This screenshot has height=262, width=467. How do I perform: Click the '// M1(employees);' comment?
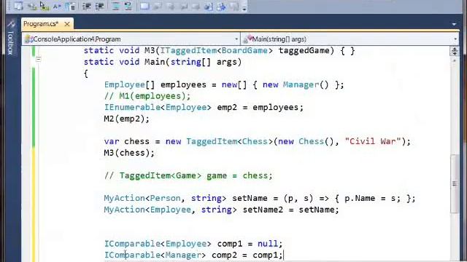(x=147, y=96)
